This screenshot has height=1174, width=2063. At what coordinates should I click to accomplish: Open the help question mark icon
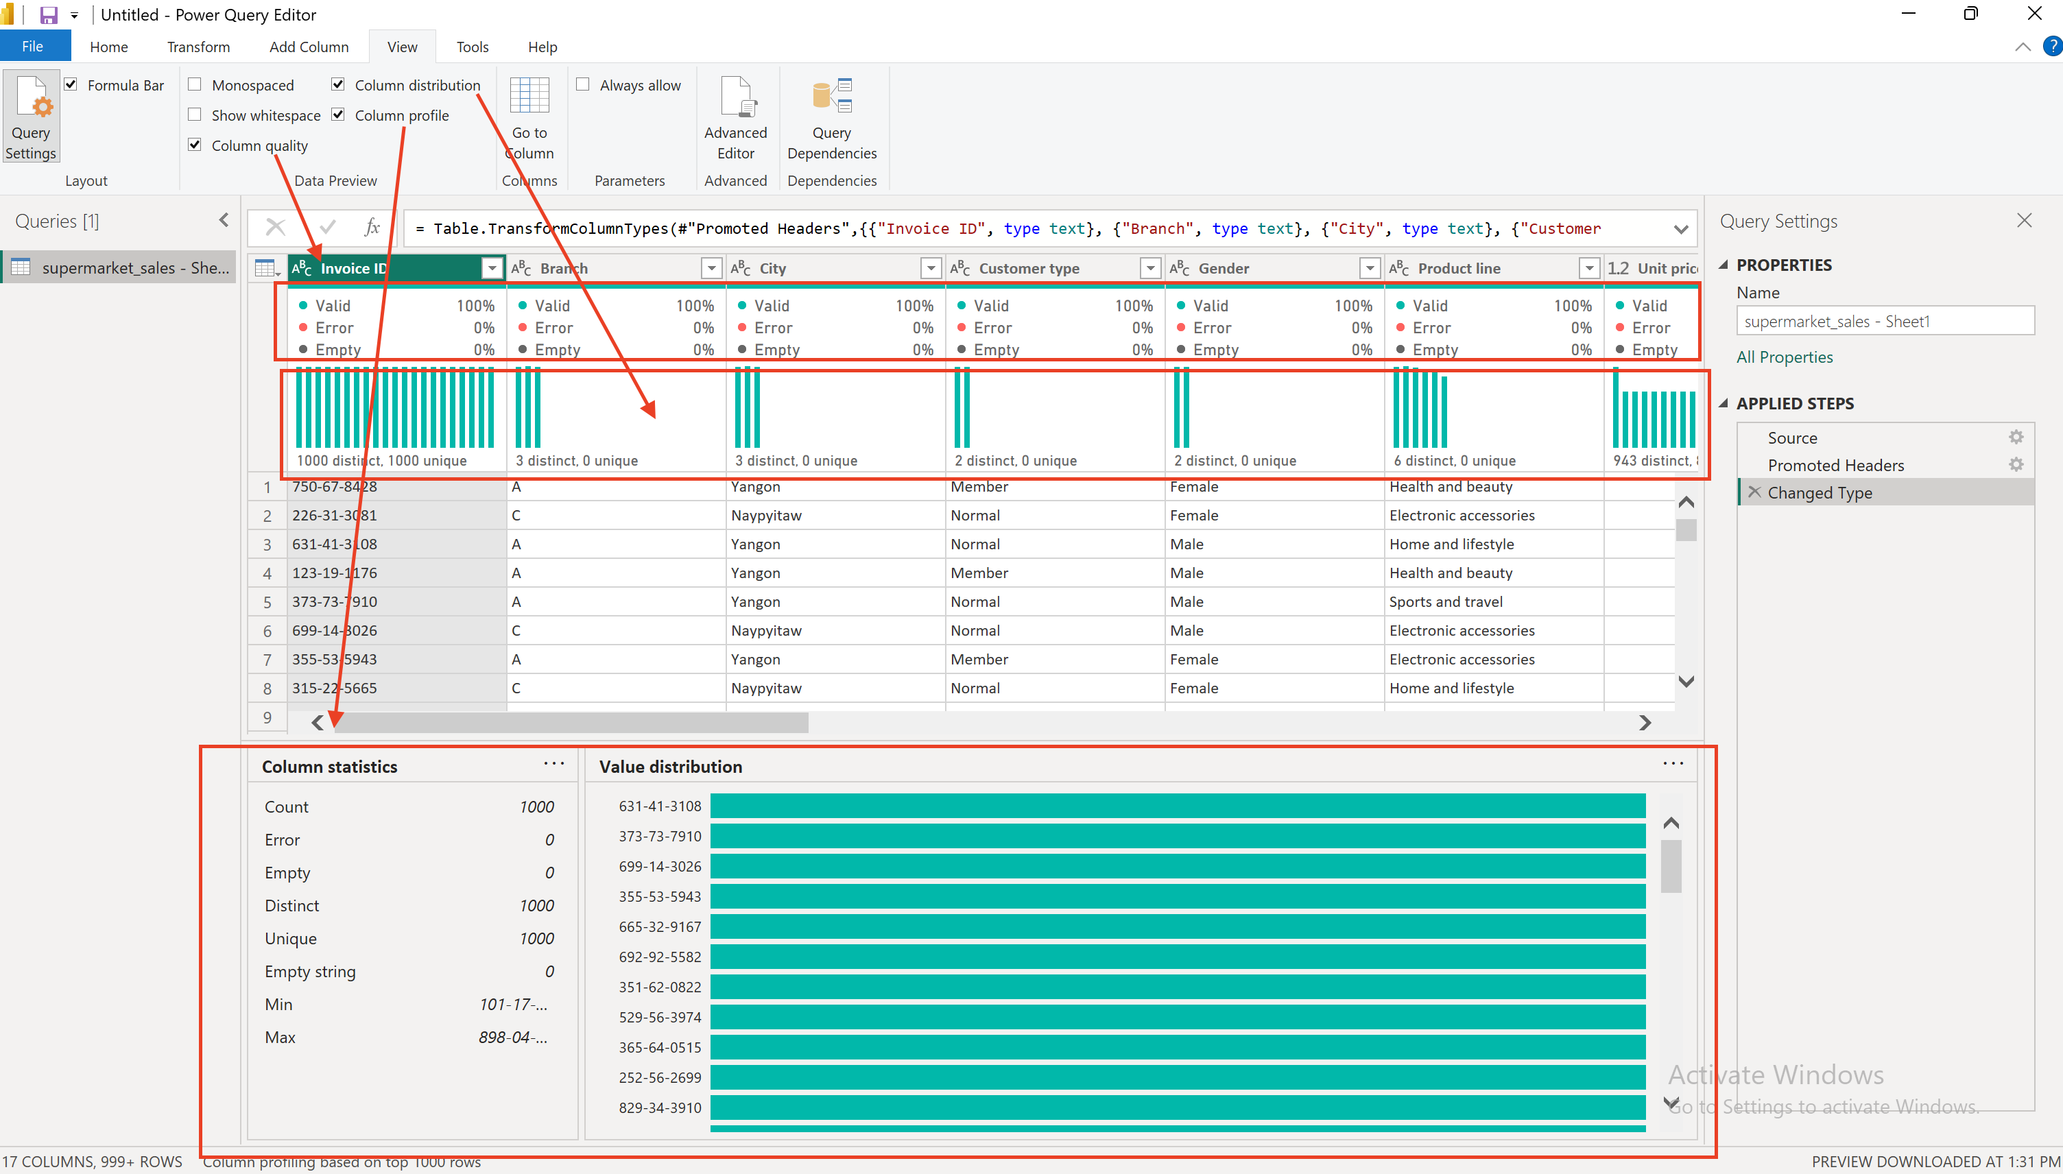coord(2052,47)
